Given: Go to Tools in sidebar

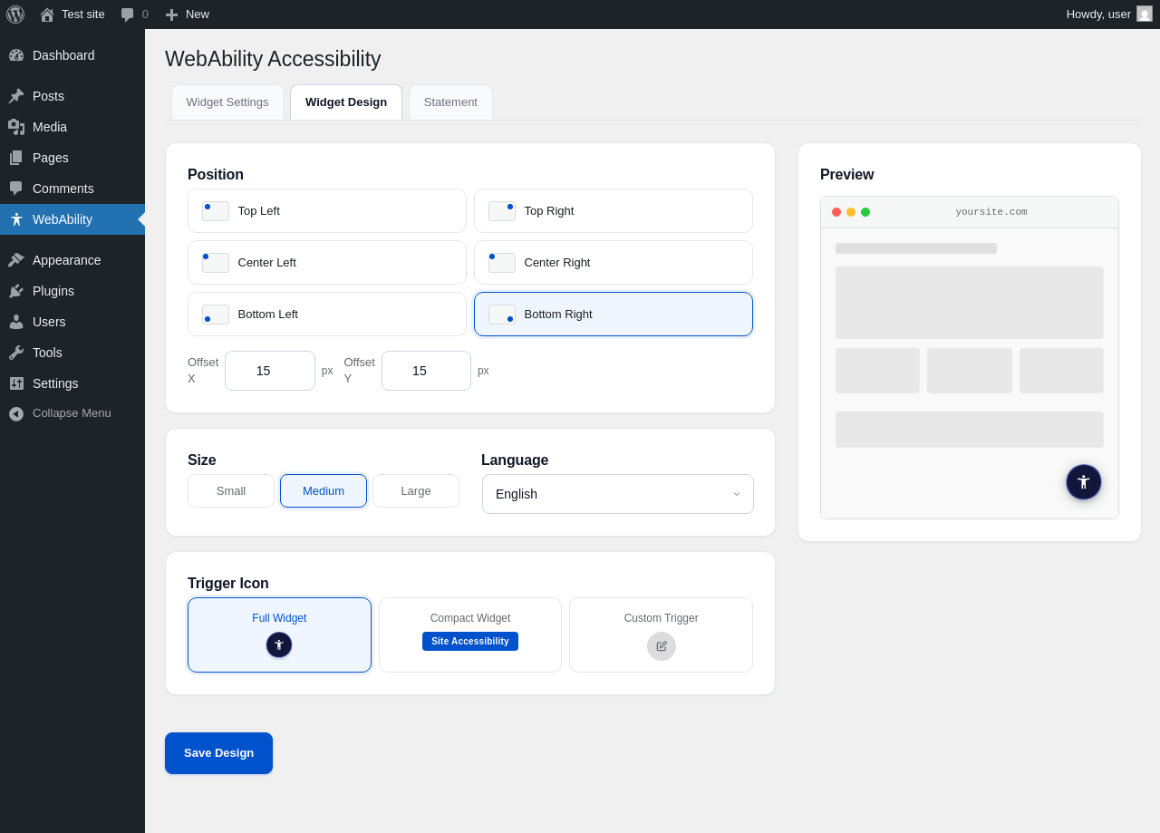Looking at the screenshot, I should click(47, 353).
